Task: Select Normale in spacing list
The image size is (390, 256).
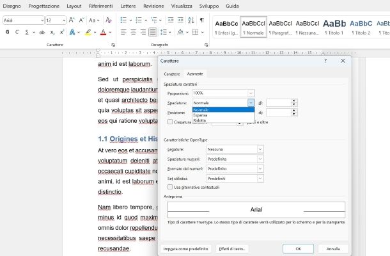Action: tap(223, 110)
